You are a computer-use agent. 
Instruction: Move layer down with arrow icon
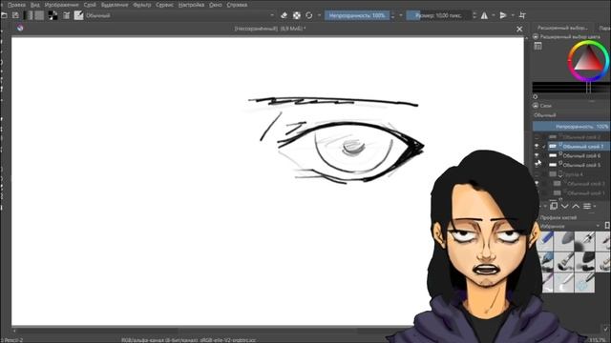(x=564, y=206)
